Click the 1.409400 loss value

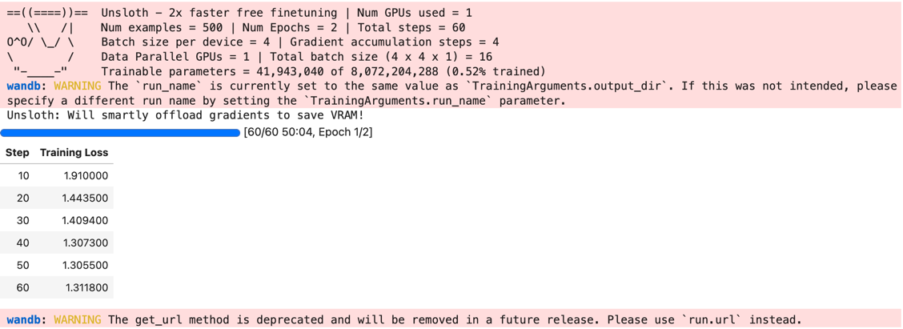(x=85, y=221)
